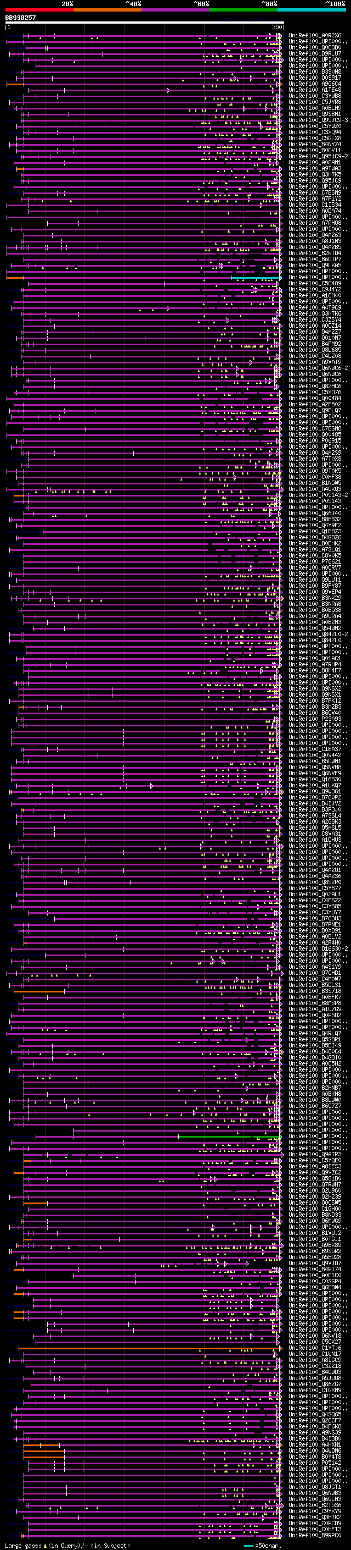Select the UniRef100_B5DWM1 label
This screenshot has height=1550, width=351.
tap(315, 761)
